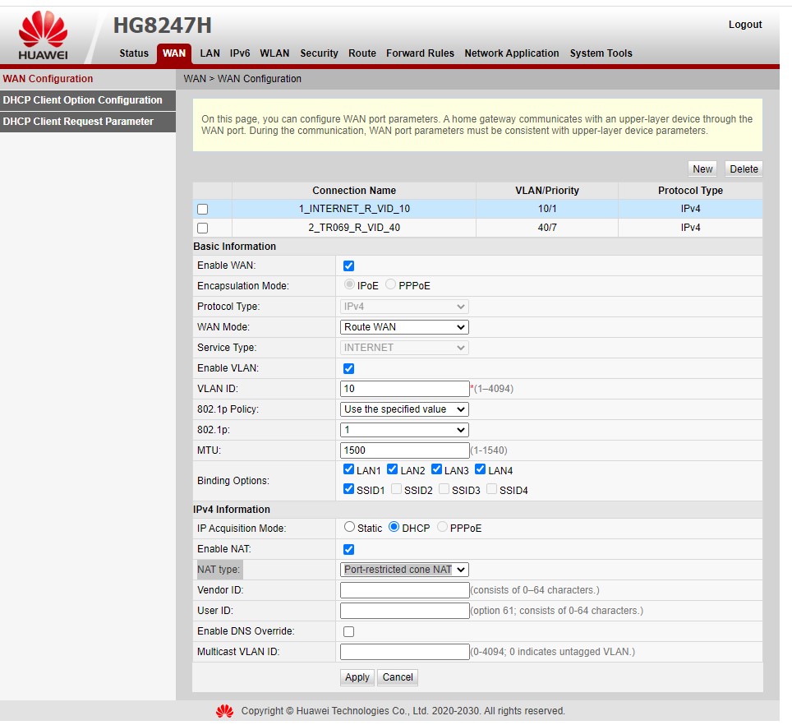792x725 pixels.
Task: Toggle the Enable NAT checkbox
Action: click(348, 549)
